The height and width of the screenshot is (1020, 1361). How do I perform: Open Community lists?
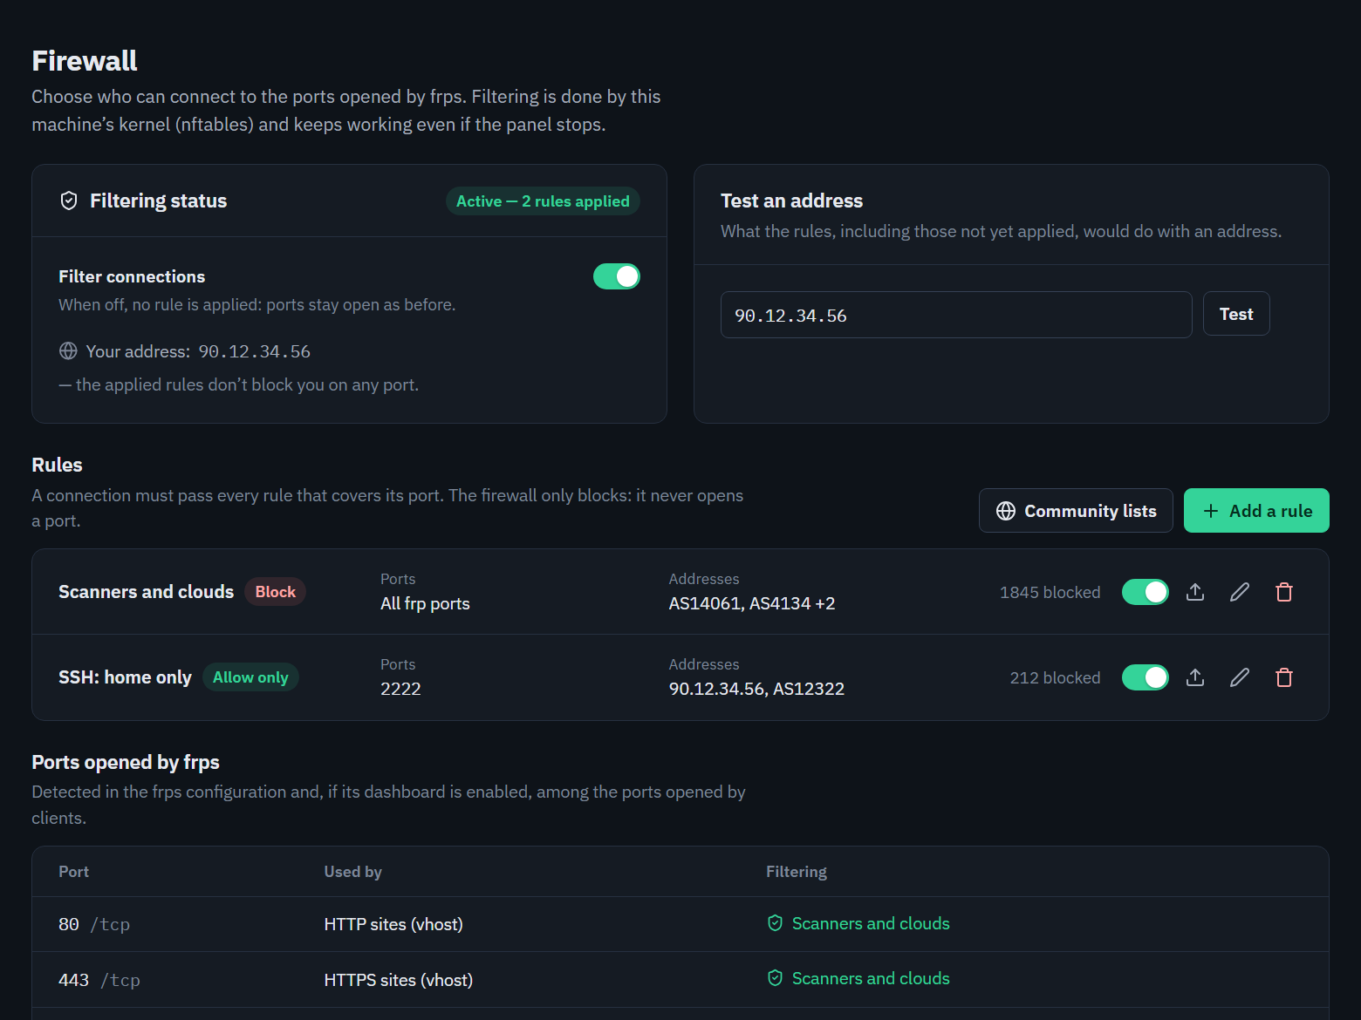click(1076, 510)
